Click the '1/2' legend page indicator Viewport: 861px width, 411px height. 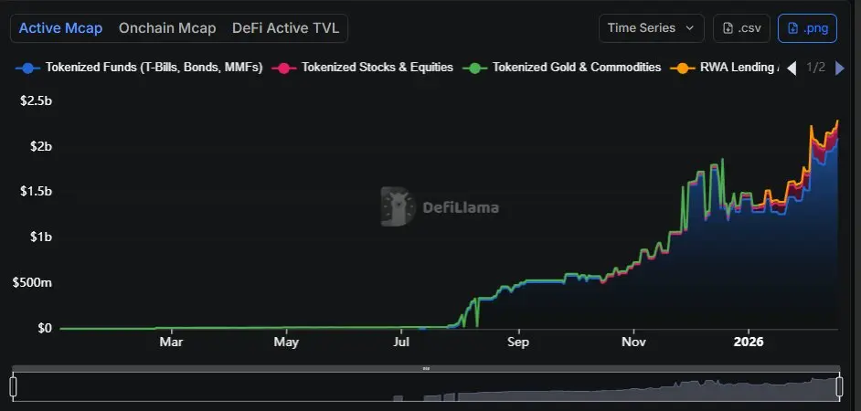(815, 68)
